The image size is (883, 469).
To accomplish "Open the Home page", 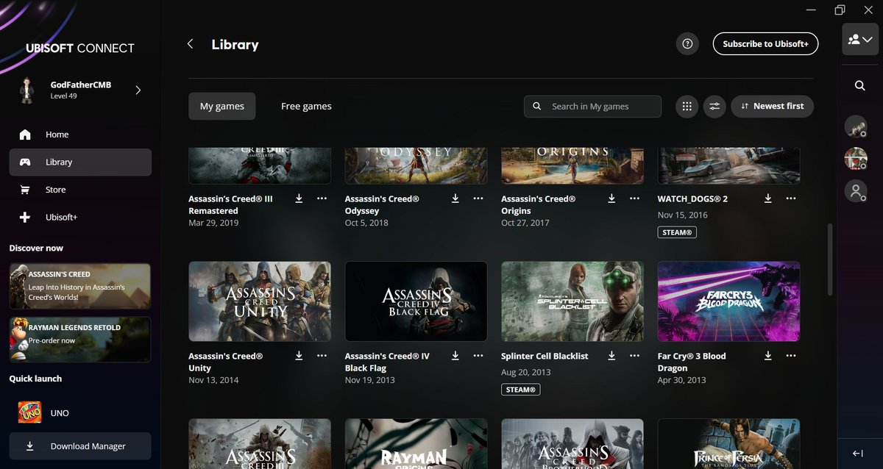I will click(x=80, y=135).
